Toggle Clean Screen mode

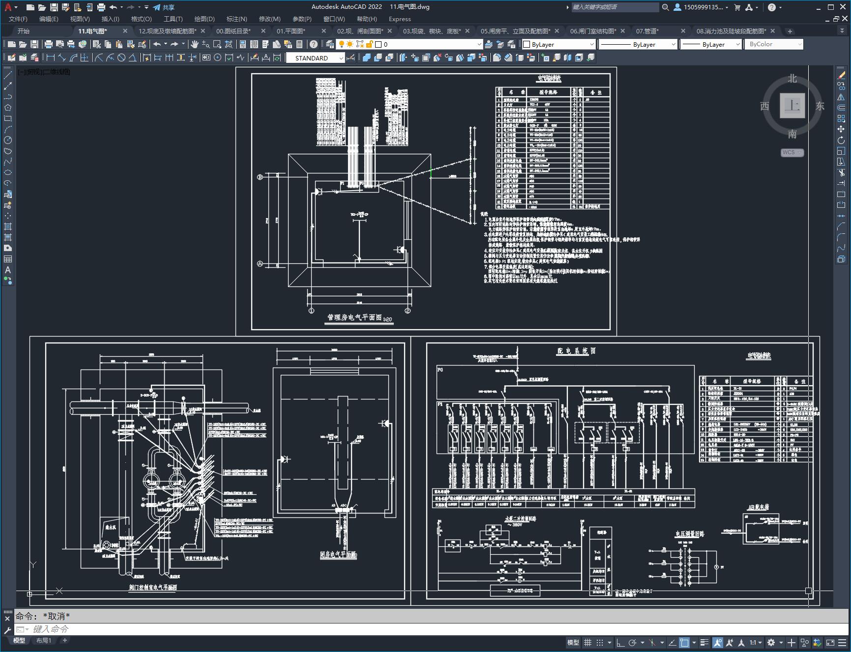point(830,642)
